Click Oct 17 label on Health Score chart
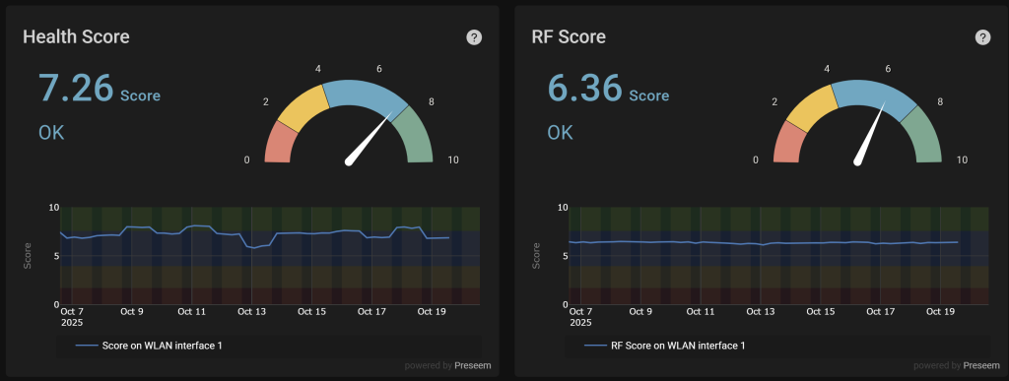This screenshot has height=381, width=1009. [371, 312]
